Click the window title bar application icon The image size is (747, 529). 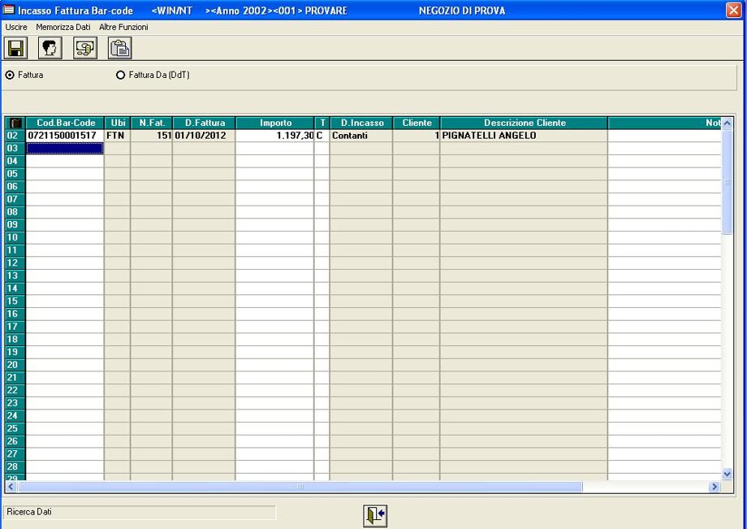point(9,11)
